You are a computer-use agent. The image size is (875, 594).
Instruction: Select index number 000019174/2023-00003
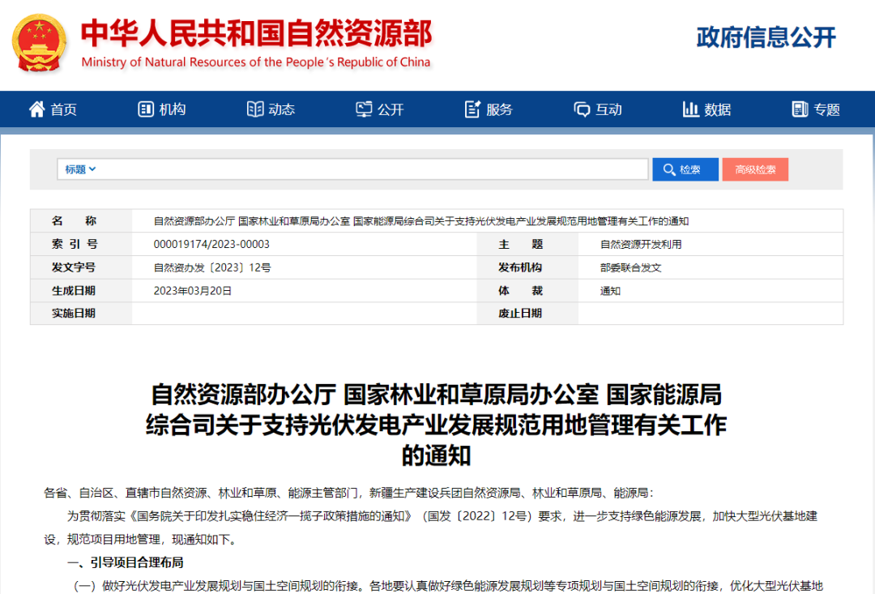click(211, 245)
